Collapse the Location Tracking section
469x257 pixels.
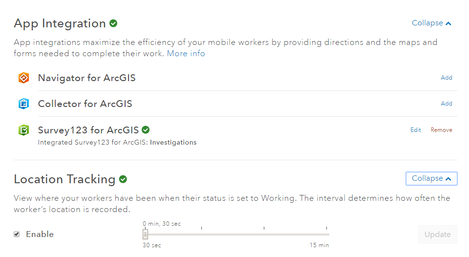click(x=431, y=178)
